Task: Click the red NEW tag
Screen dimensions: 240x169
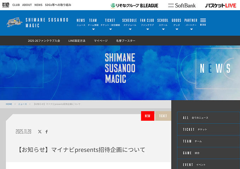Action: click(x=148, y=116)
